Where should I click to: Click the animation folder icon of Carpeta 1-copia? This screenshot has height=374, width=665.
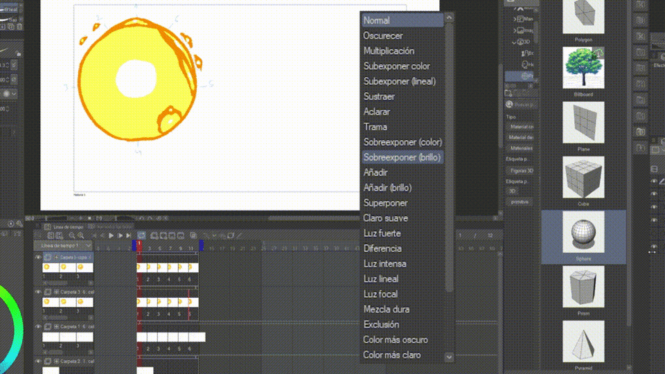(x=48, y=258)
